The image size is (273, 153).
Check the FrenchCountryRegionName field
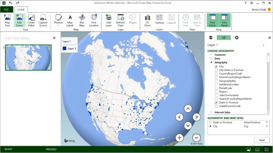pyautogui.click(x=216, y=77)
